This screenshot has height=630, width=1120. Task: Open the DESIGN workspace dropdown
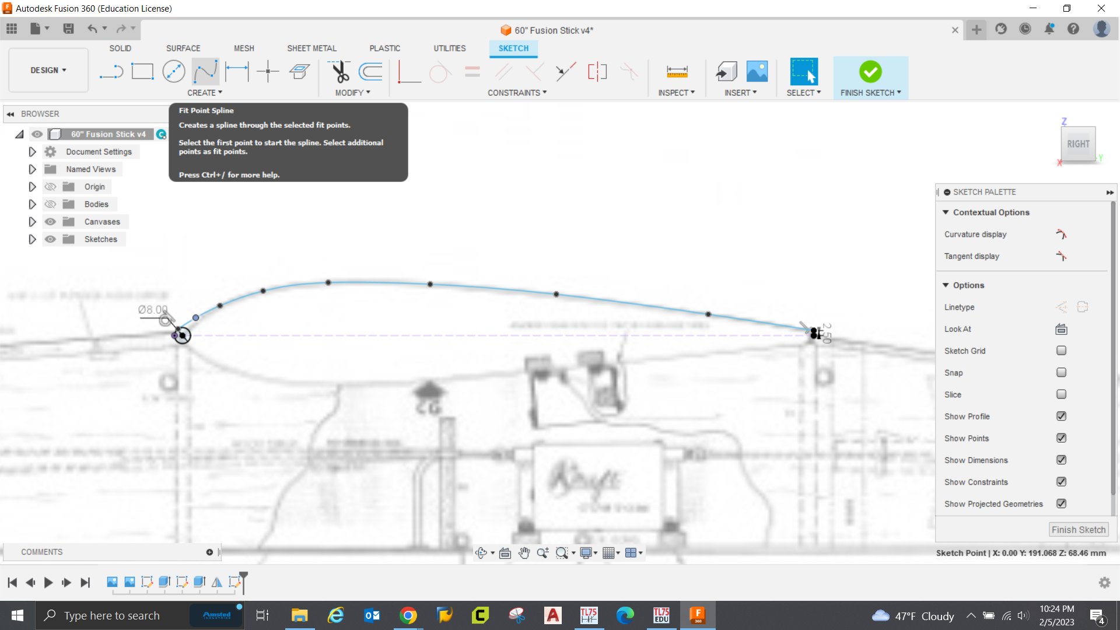click(48, 70)
